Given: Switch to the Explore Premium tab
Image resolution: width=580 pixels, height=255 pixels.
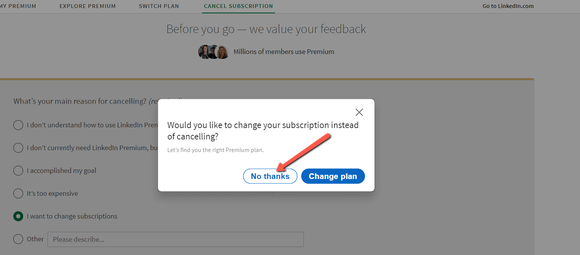Looking at the screenshot, I should click(87, 6).
